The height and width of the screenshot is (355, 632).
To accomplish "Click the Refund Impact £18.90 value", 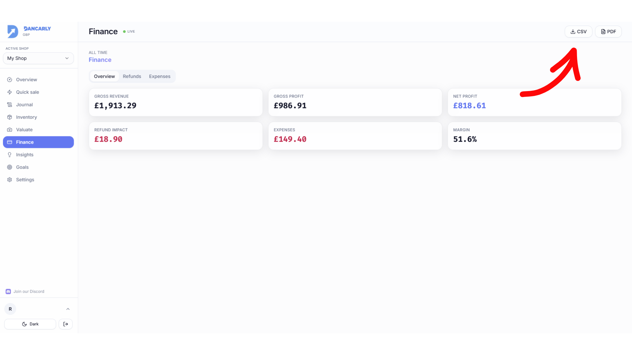I will pyautogui.click(x=108, y=139).
